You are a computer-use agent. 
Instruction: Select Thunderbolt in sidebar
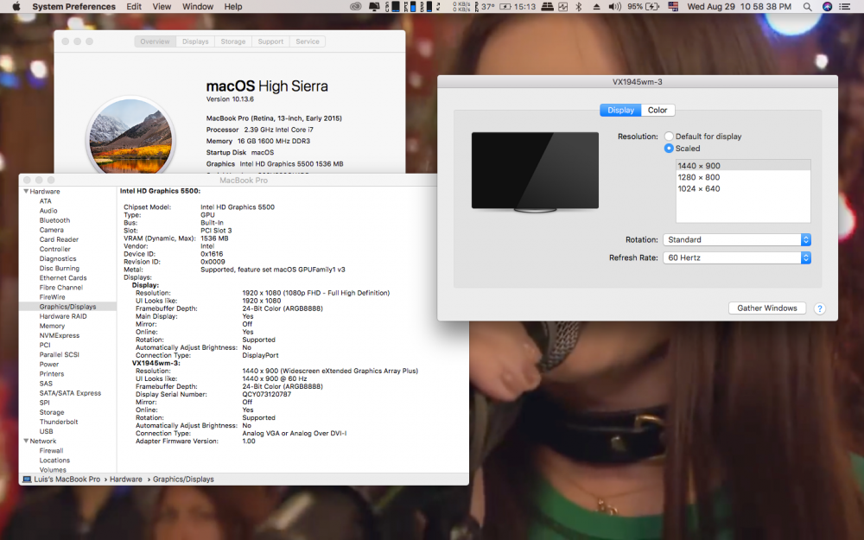click(x=59, y=422)
